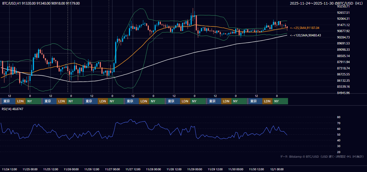Click the 11/30 12:00 date label
The height and width of the screenshot is (172, 367).
point(257,169)
